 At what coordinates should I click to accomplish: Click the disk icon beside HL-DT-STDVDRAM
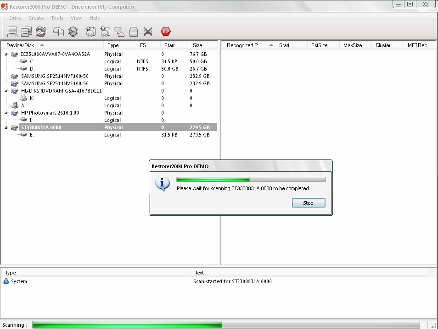coord(15,91)
